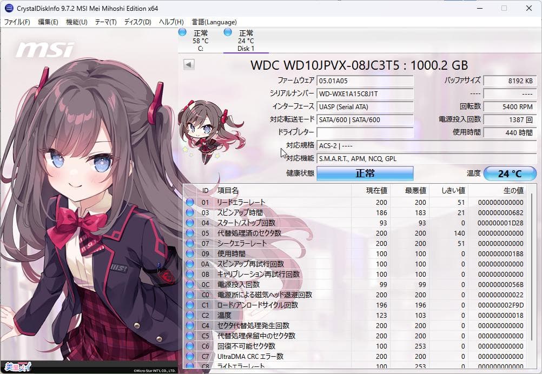Click the blue dot beside 電源投入回数

(190, 285)
